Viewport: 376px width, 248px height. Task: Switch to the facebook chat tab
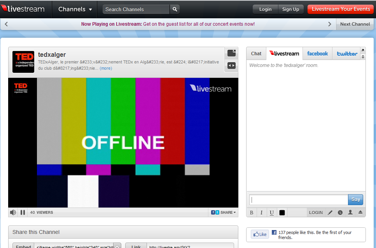(x=318, y=54)
